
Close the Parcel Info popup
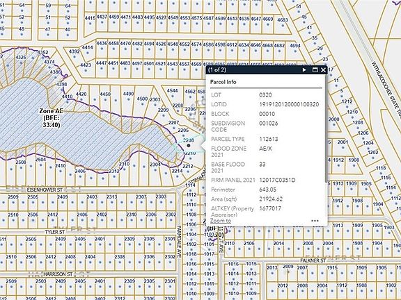(x=323, y=69)
